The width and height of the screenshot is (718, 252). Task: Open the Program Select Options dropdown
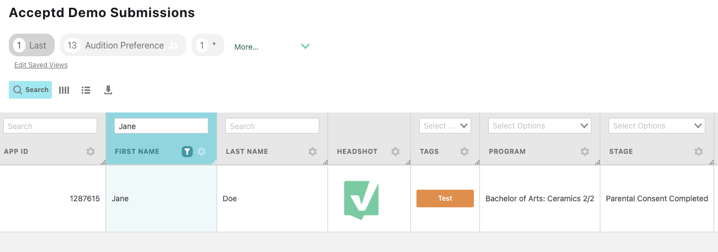point(540,126)
